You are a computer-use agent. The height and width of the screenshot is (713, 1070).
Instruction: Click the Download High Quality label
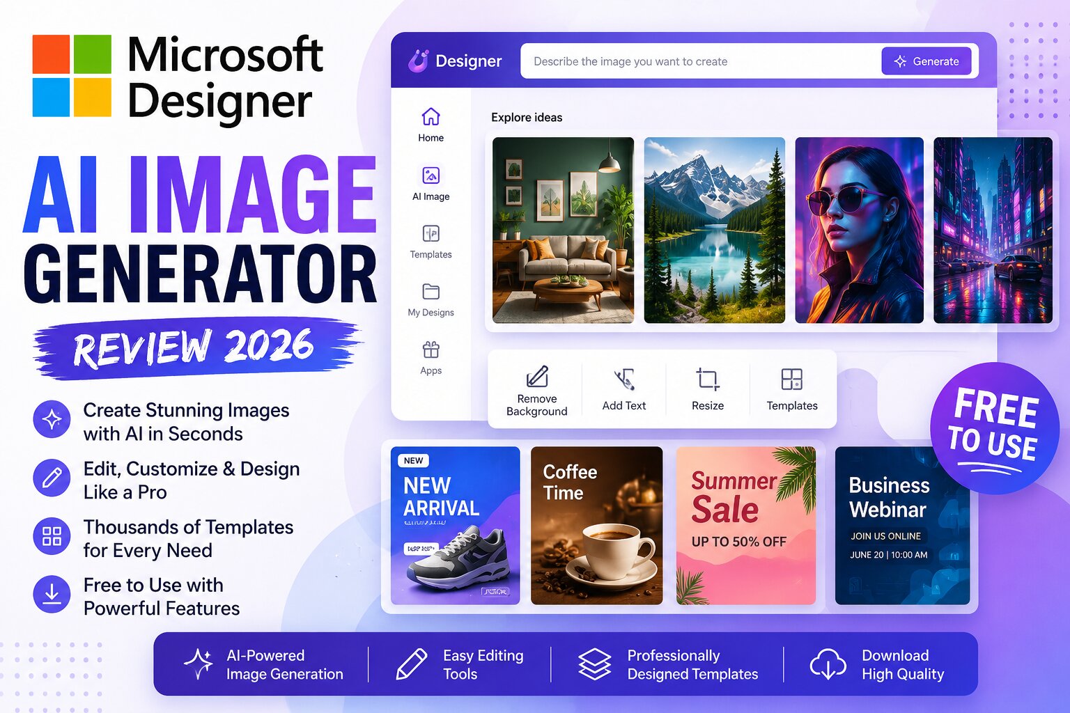coord(903,665)
